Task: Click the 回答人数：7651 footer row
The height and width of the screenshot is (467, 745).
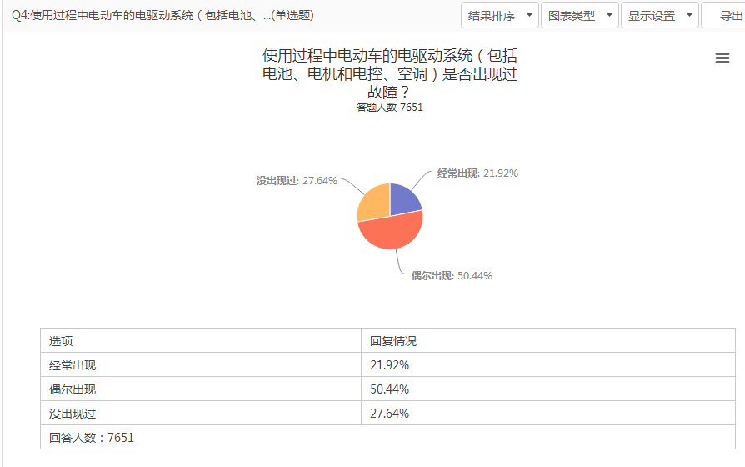Action: (x=387, y=438)
